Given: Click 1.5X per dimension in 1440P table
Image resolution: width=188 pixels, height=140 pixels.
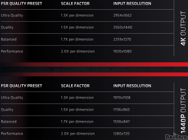Looking at the screenshot, I should [77, 110].
